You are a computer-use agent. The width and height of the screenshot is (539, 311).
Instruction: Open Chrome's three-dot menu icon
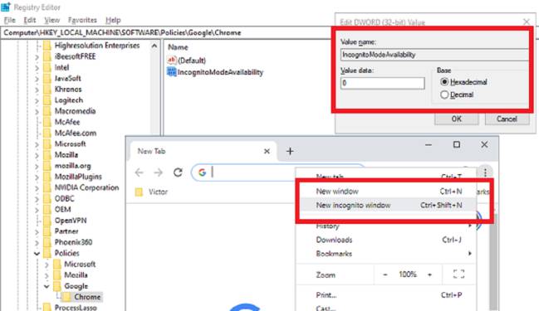click(x=485, y=172)
